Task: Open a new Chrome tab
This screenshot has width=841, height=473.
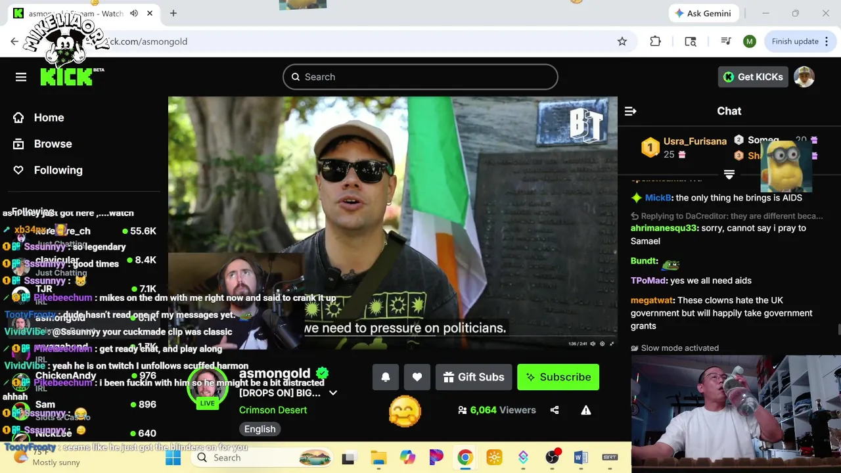Action: (173, 13)
